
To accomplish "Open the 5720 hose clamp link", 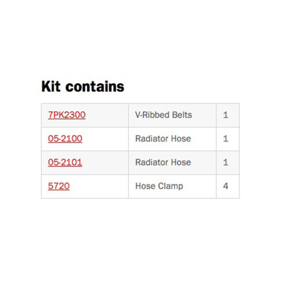I will pos(59,186).
